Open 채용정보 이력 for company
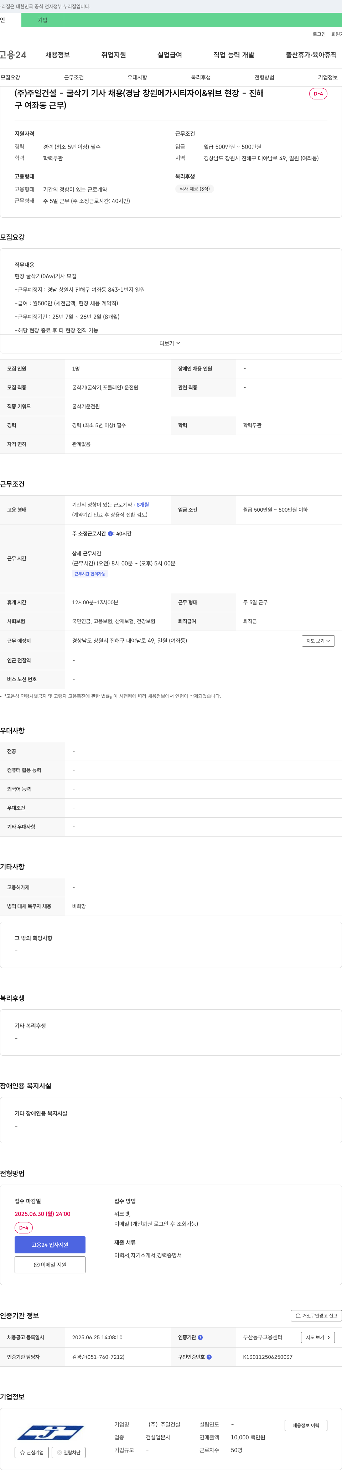The width and height of the screenshot is (342, 1470). pyautogui.click(x=306, y=1425)
